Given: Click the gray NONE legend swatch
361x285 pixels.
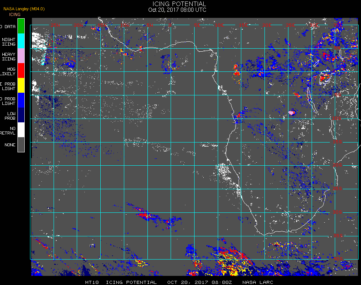Looking at the screenshot, I should click(x=21, y=144).
